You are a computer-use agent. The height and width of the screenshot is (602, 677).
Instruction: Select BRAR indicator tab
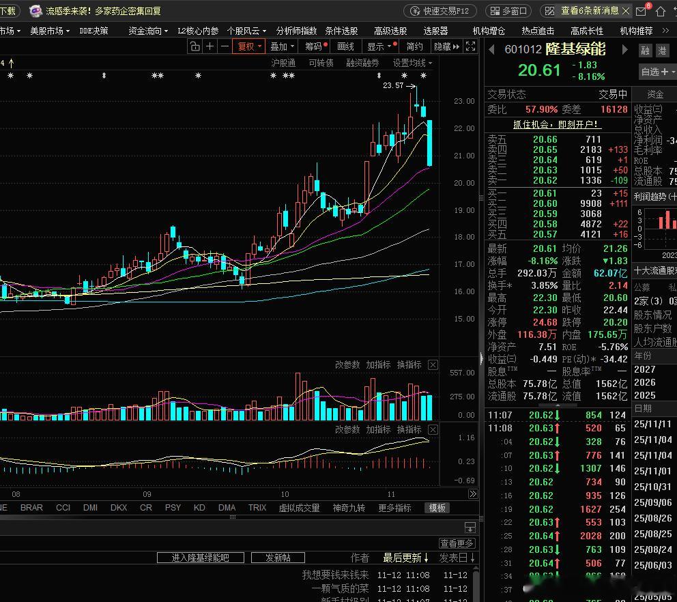point(31,507)
